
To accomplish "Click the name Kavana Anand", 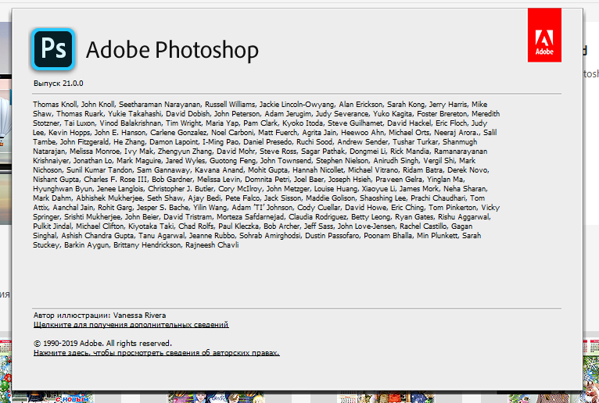I will pos(219,170).
